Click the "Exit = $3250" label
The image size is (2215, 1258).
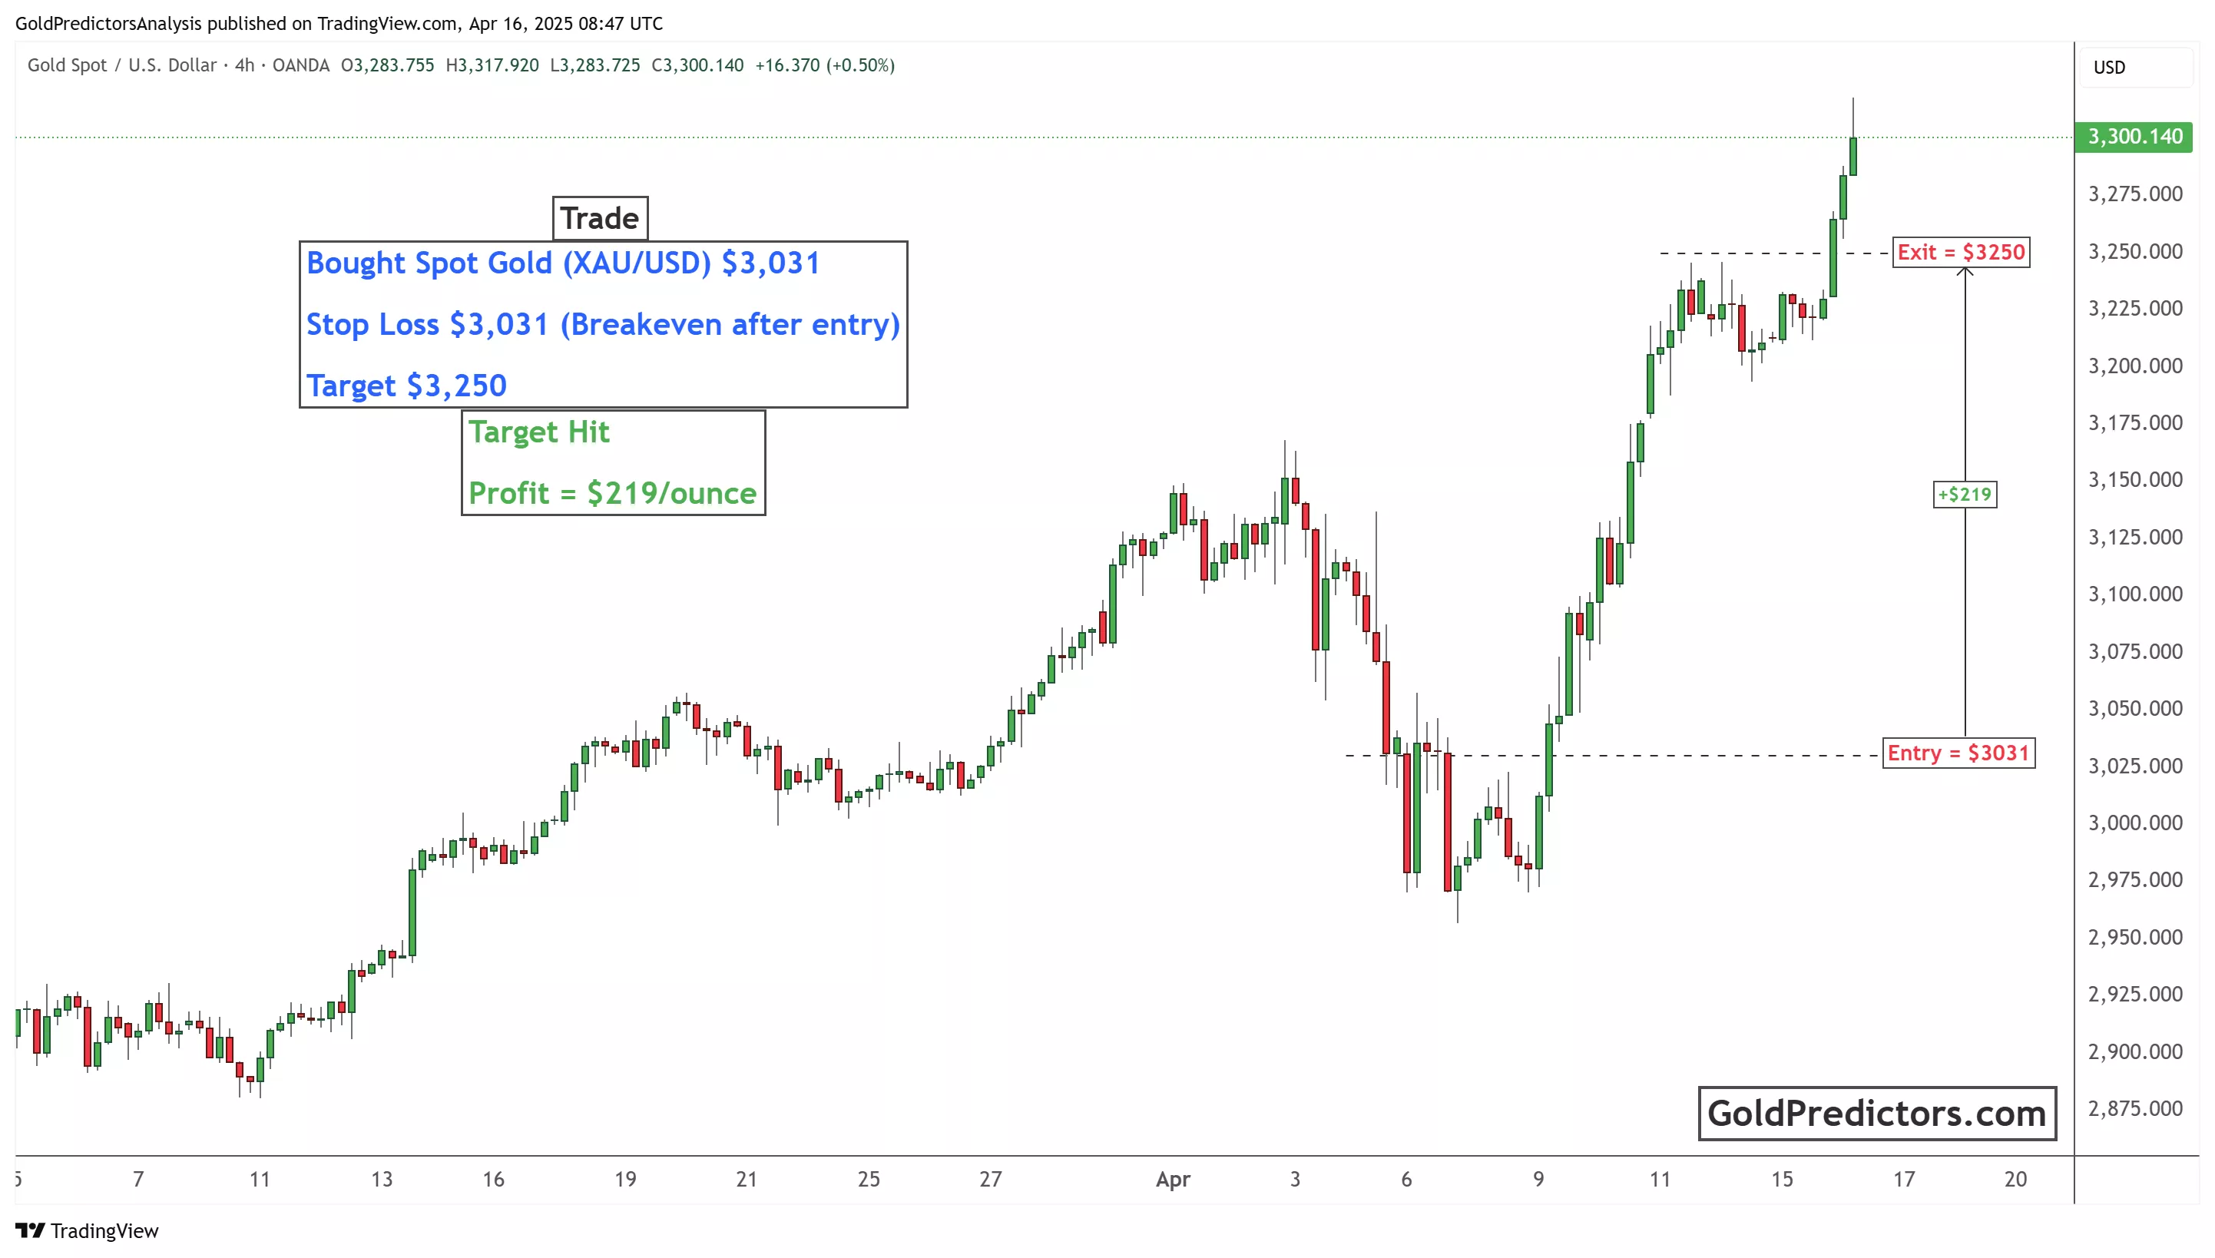point(1960,252)
